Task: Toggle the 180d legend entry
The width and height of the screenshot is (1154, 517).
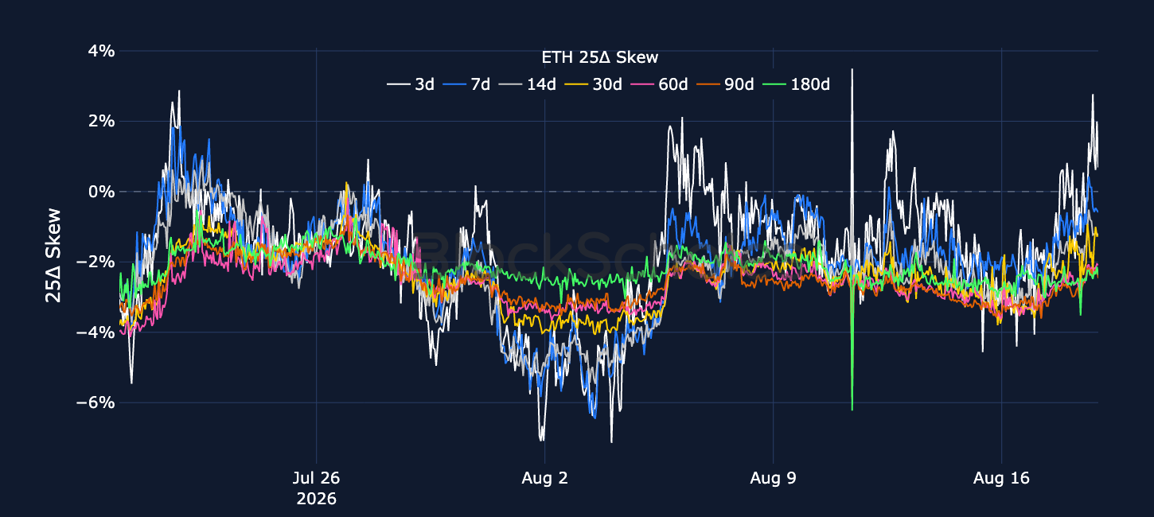Action: [795, 84]
